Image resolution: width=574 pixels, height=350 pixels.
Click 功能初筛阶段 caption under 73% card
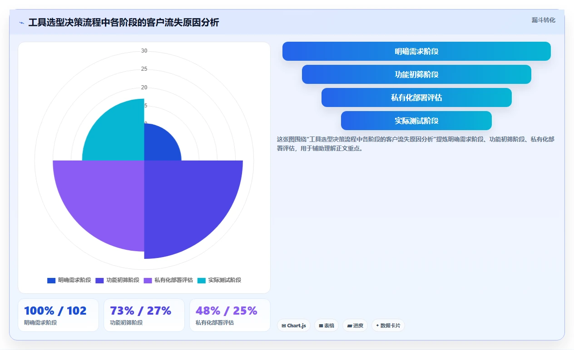pos(126,323)
